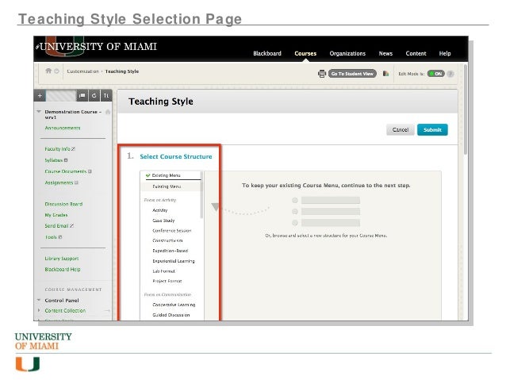This screenshot has width=506, height=380.
Task: Open Send Email link
Action: tap(56, 225)
